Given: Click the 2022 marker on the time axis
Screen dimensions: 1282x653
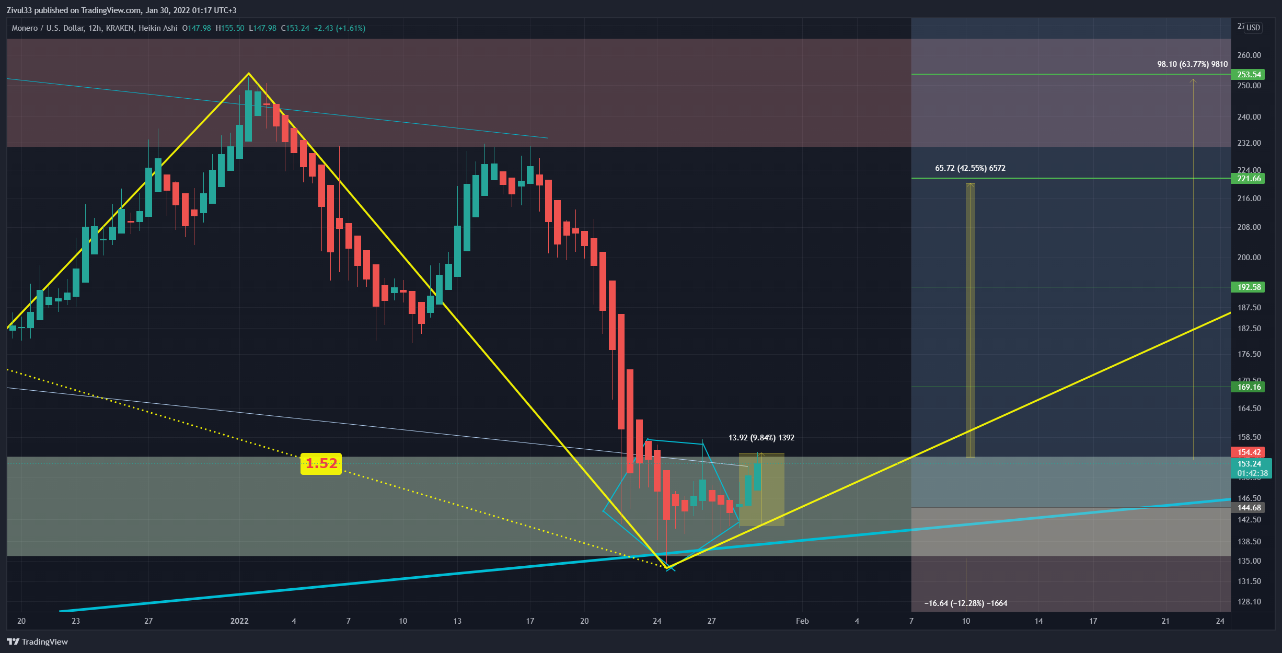Looking at the screenshot, I should coord(239,621).
